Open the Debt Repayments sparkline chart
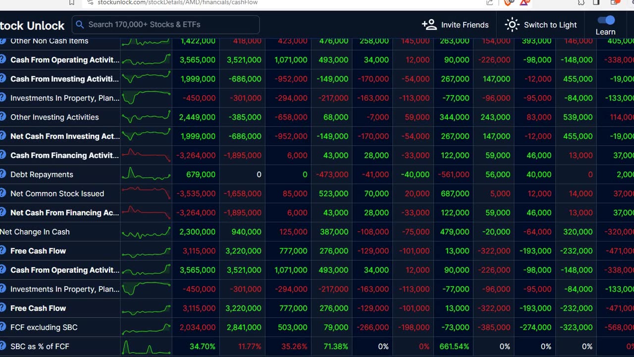This screenshot has height=357, width=634. tap(146, 174)
